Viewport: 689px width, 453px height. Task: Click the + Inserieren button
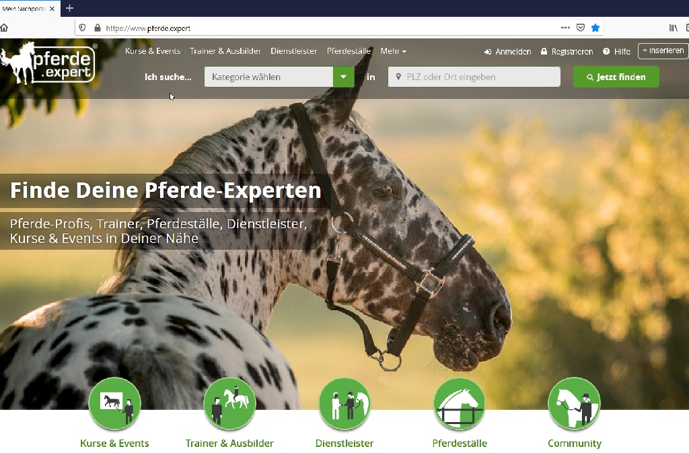(x=663, y=51)
